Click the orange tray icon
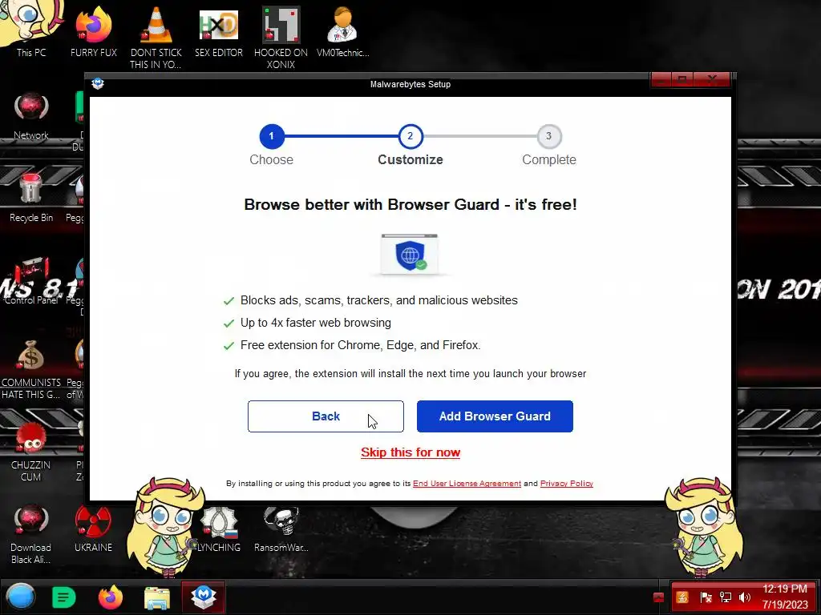Viewport: 821px width, 615px height. pyautogui.click(x=682, y=597)
